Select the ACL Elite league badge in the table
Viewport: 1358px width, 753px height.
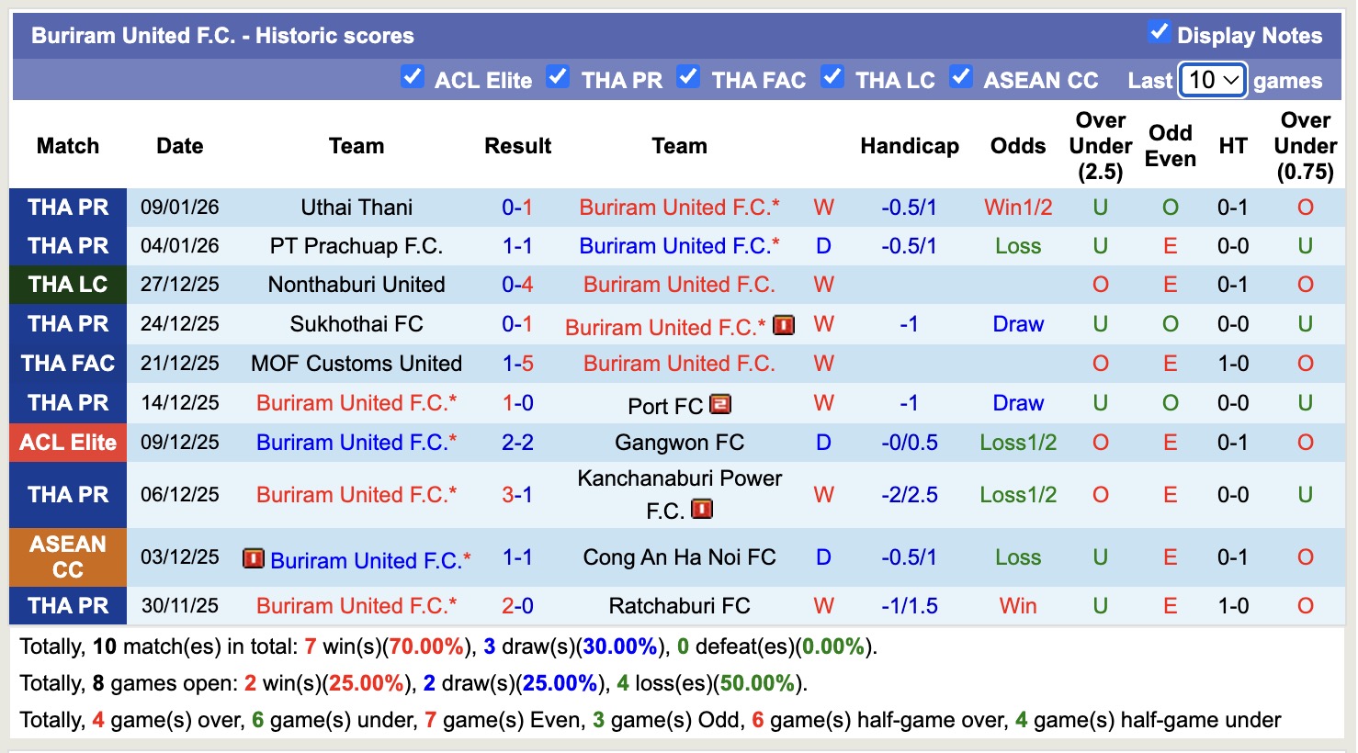[x=67, y=442]
